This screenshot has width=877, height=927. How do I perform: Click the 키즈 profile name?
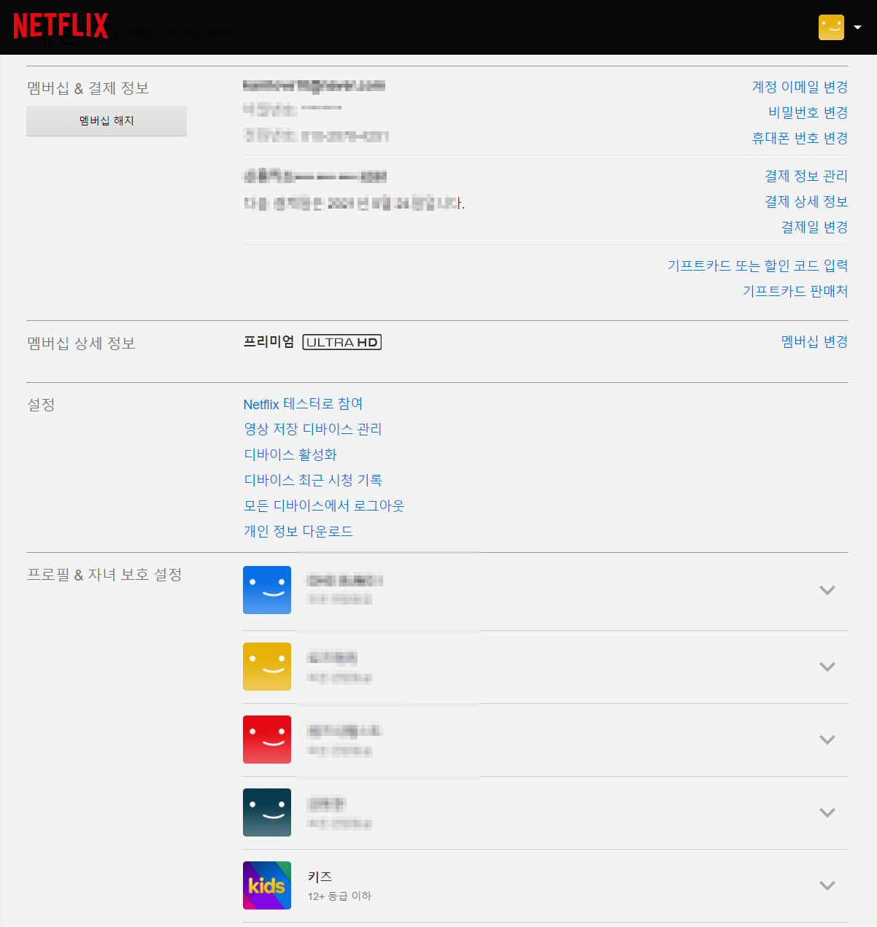coord(320,877)
